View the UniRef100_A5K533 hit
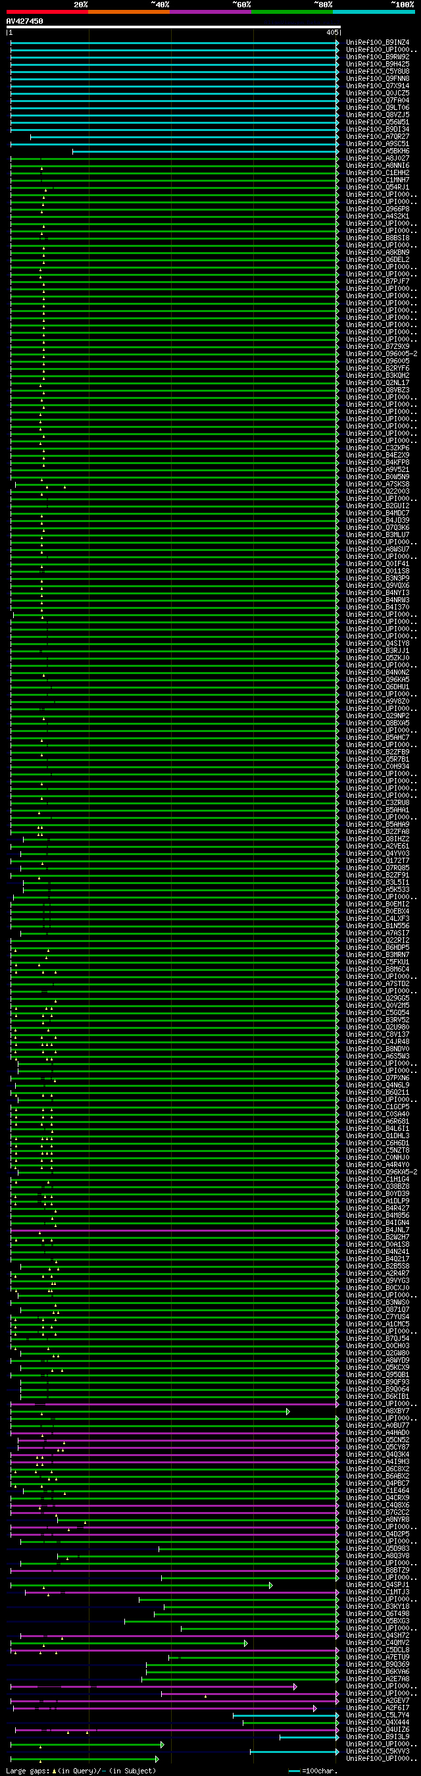The width and height of the screenshot is (421, 1776). click(x=378, y=890)
